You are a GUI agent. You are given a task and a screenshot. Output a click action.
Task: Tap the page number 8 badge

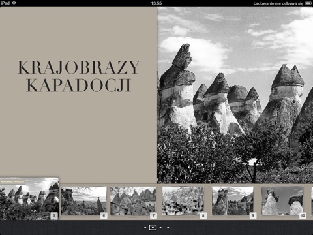(x=203, y=215)
